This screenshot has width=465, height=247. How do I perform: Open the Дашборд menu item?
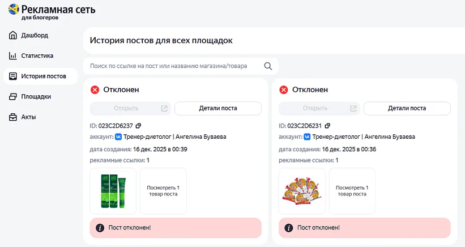34,36
